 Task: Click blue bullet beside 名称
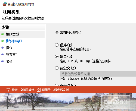[x=2, y=61]
